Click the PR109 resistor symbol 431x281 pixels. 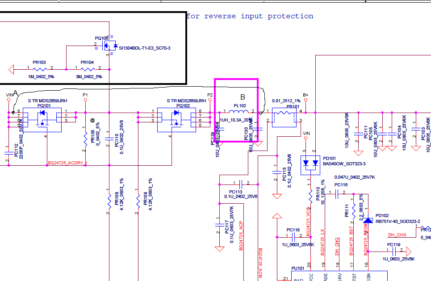pos(138,201)
